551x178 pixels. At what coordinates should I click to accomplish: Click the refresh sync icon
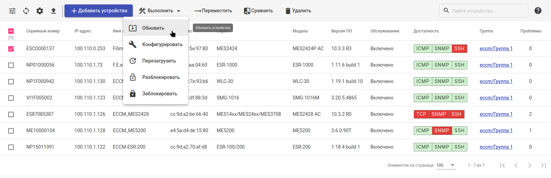click(x=26, y=11)
